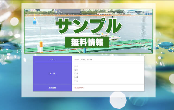
Task: Click the race info 11/19 津8R 13:51
Action: [83, 59]
